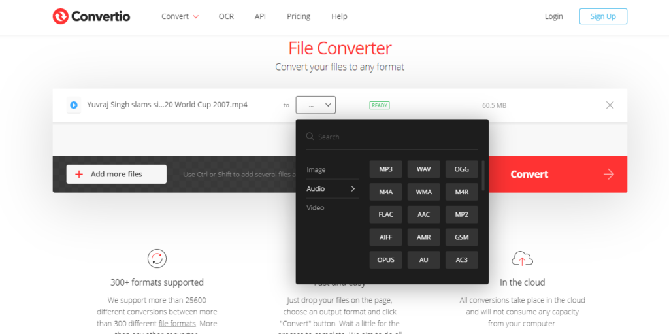
Task: Choose FLAC as output format
Action: 385,214
